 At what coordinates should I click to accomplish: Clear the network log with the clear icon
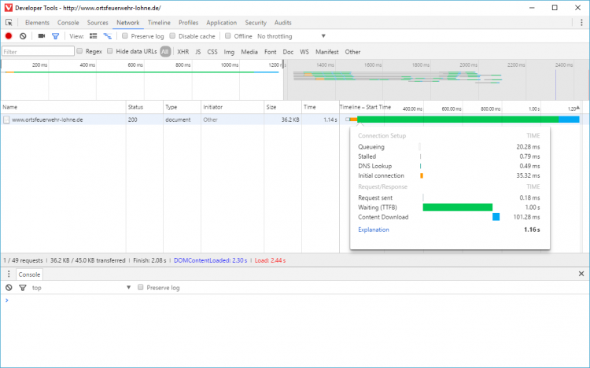tap(23, 36)
